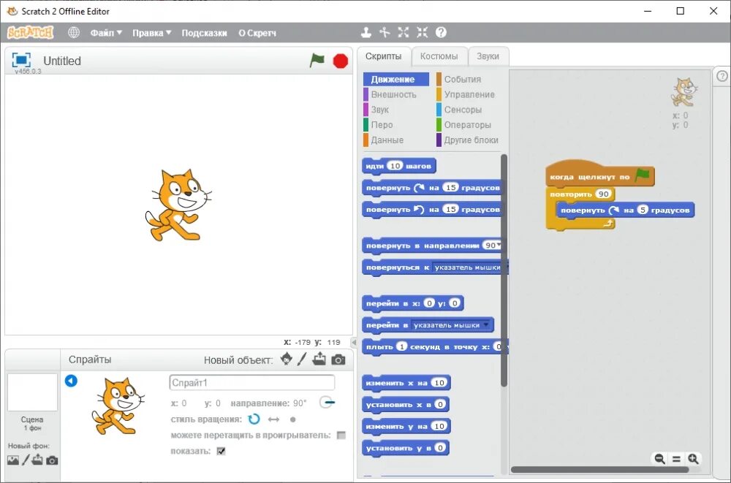This screenshot has width=731, height=483.
Task: Select the Внешность block category
Action: 390,95
